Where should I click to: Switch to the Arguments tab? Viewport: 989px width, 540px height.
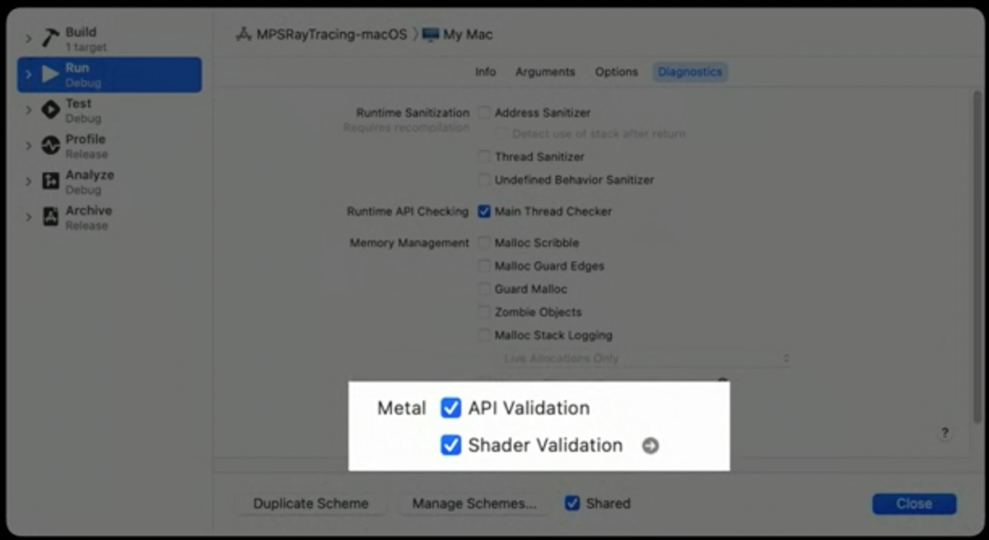pyautogui.click(x=545, y=72)
